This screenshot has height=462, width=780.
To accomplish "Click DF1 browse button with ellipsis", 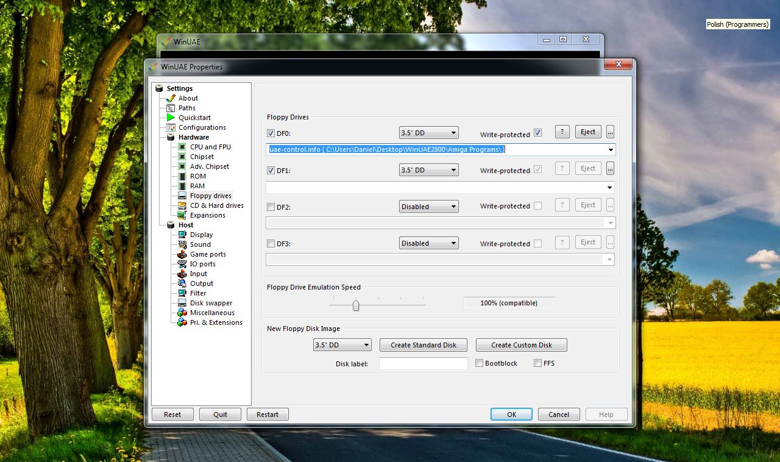I will tap(610, 168).
